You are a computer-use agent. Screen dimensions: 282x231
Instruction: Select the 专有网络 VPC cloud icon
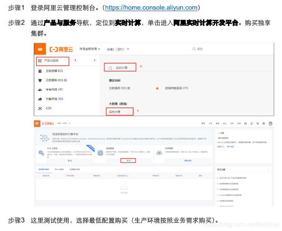click(40, 90)
